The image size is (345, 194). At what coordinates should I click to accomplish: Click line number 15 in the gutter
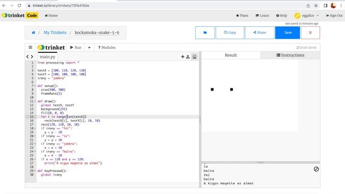tap(32, 116)
